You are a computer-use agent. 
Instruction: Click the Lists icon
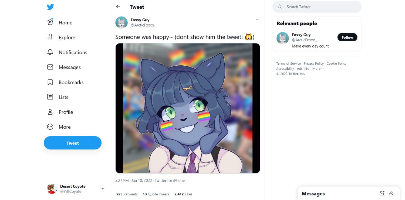50,97
